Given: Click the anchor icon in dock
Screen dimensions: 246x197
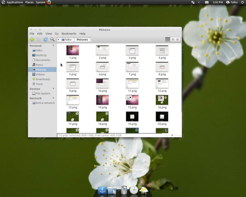Looking at the screenshot, I should 102,190.
